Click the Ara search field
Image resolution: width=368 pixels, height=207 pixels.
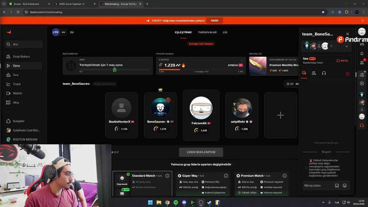[24, 44]
